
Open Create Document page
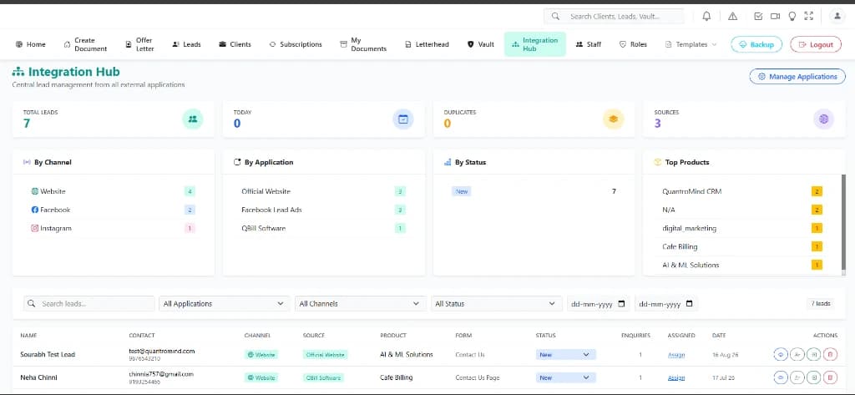point(86,44)
